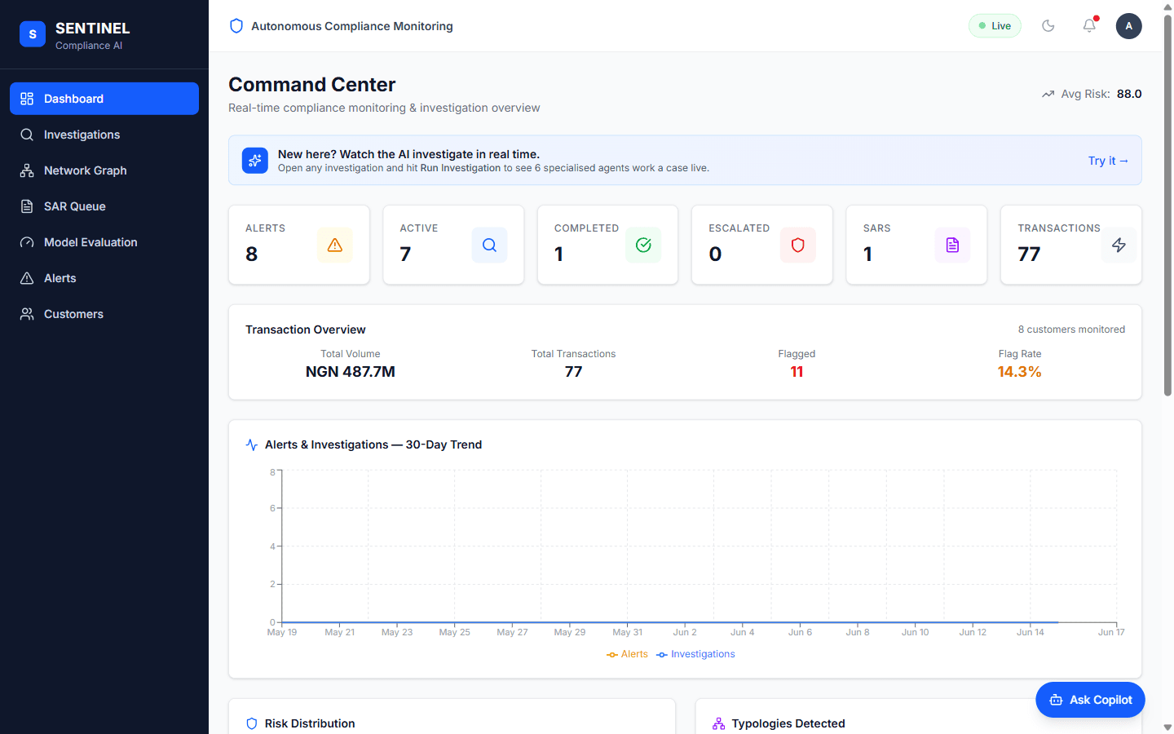Screen dimensions: 1174x734
Task: Click the Active magnifier card icon
Action: pos(489,245)
